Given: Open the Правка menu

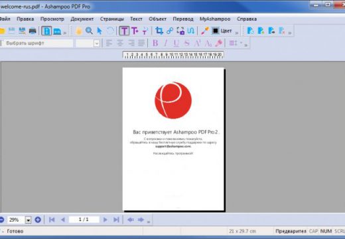Looking at the screenshot, I should 25,19.
